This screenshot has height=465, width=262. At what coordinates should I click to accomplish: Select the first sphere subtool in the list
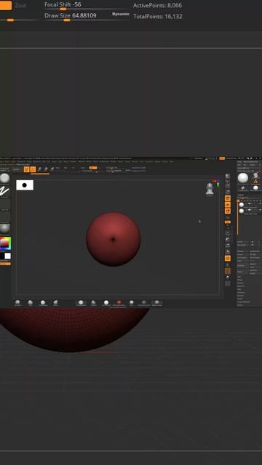242,205
